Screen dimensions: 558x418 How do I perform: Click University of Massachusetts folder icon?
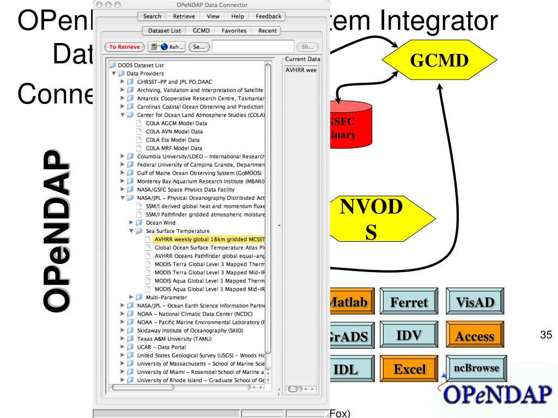130,364
